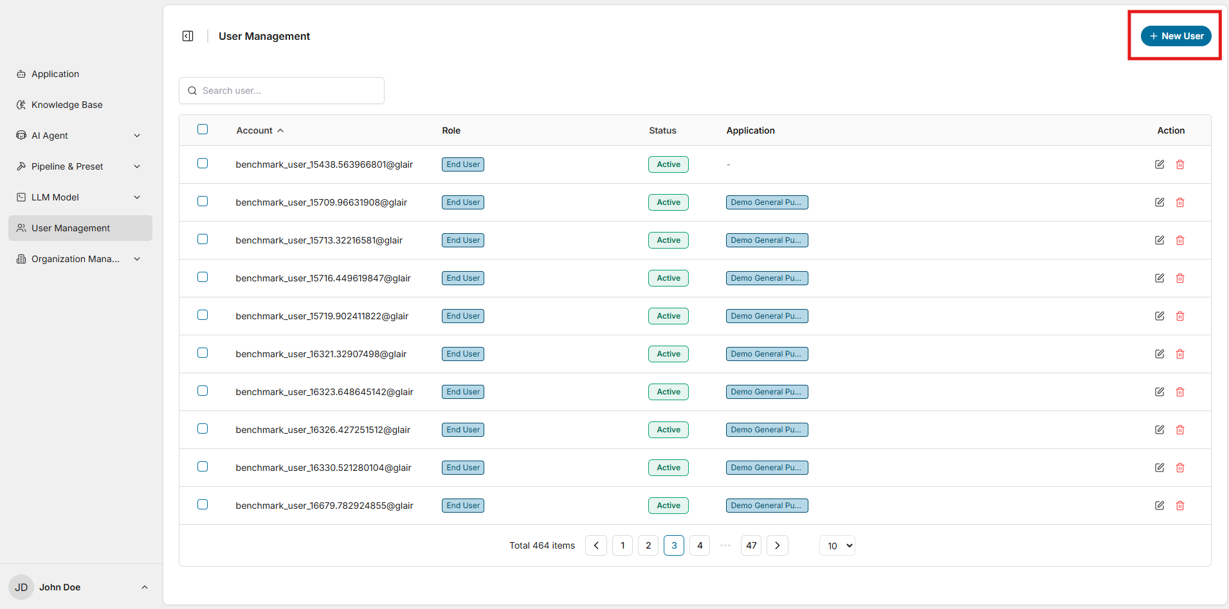
Task: Collapse the sidebar with the panel toggle icon
Action: click(x=188, y=36)
